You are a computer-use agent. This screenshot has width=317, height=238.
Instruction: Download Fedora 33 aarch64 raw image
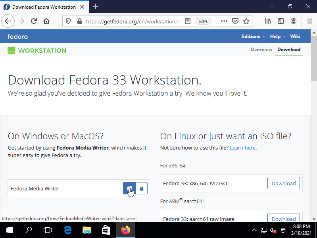283,218
